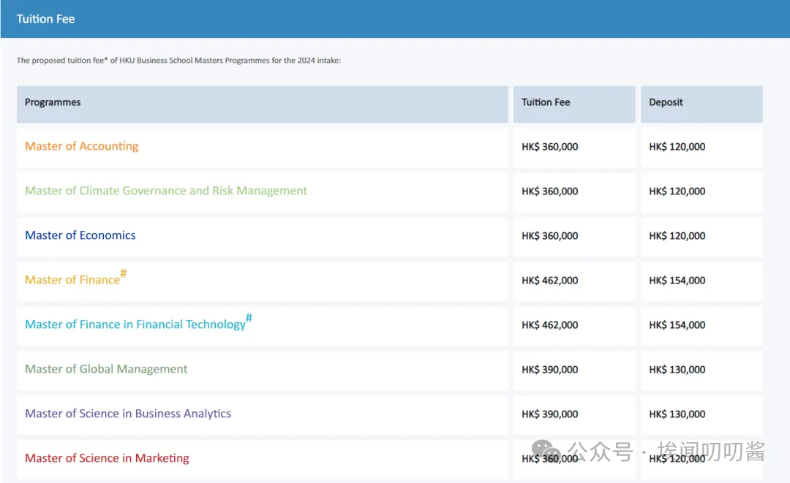The height and width of the screenshot is (483, 790).
Task: Select Climate Governance deposit HK$ 120,000
Action: pyautogui.click(x=677, y=191)
